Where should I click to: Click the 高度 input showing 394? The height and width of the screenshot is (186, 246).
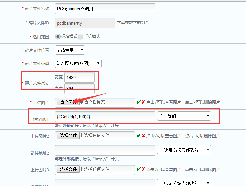click(79, 88)
